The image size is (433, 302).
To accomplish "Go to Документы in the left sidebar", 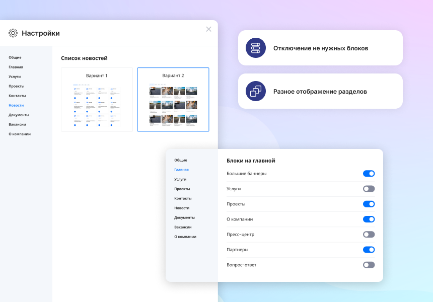I will [19, 115].
